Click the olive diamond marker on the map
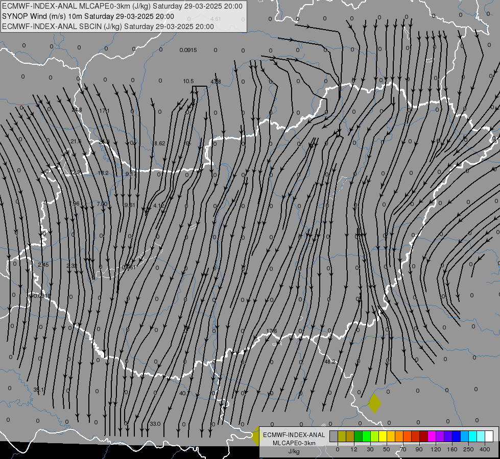Screen dimensions: 500x459 374,403
